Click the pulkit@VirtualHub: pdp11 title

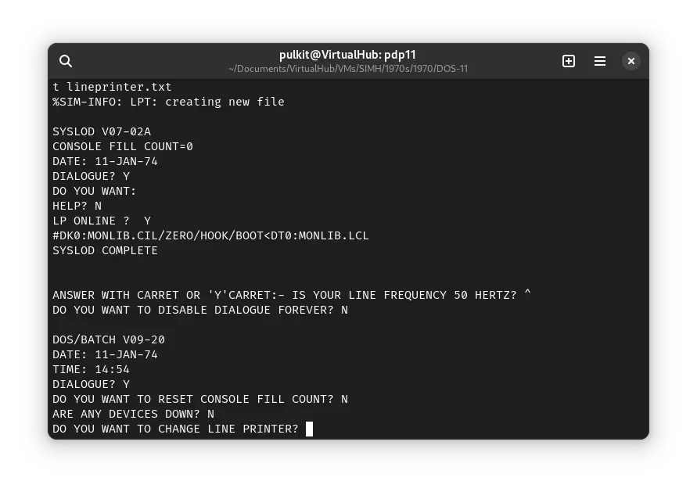tap(348, 55)
